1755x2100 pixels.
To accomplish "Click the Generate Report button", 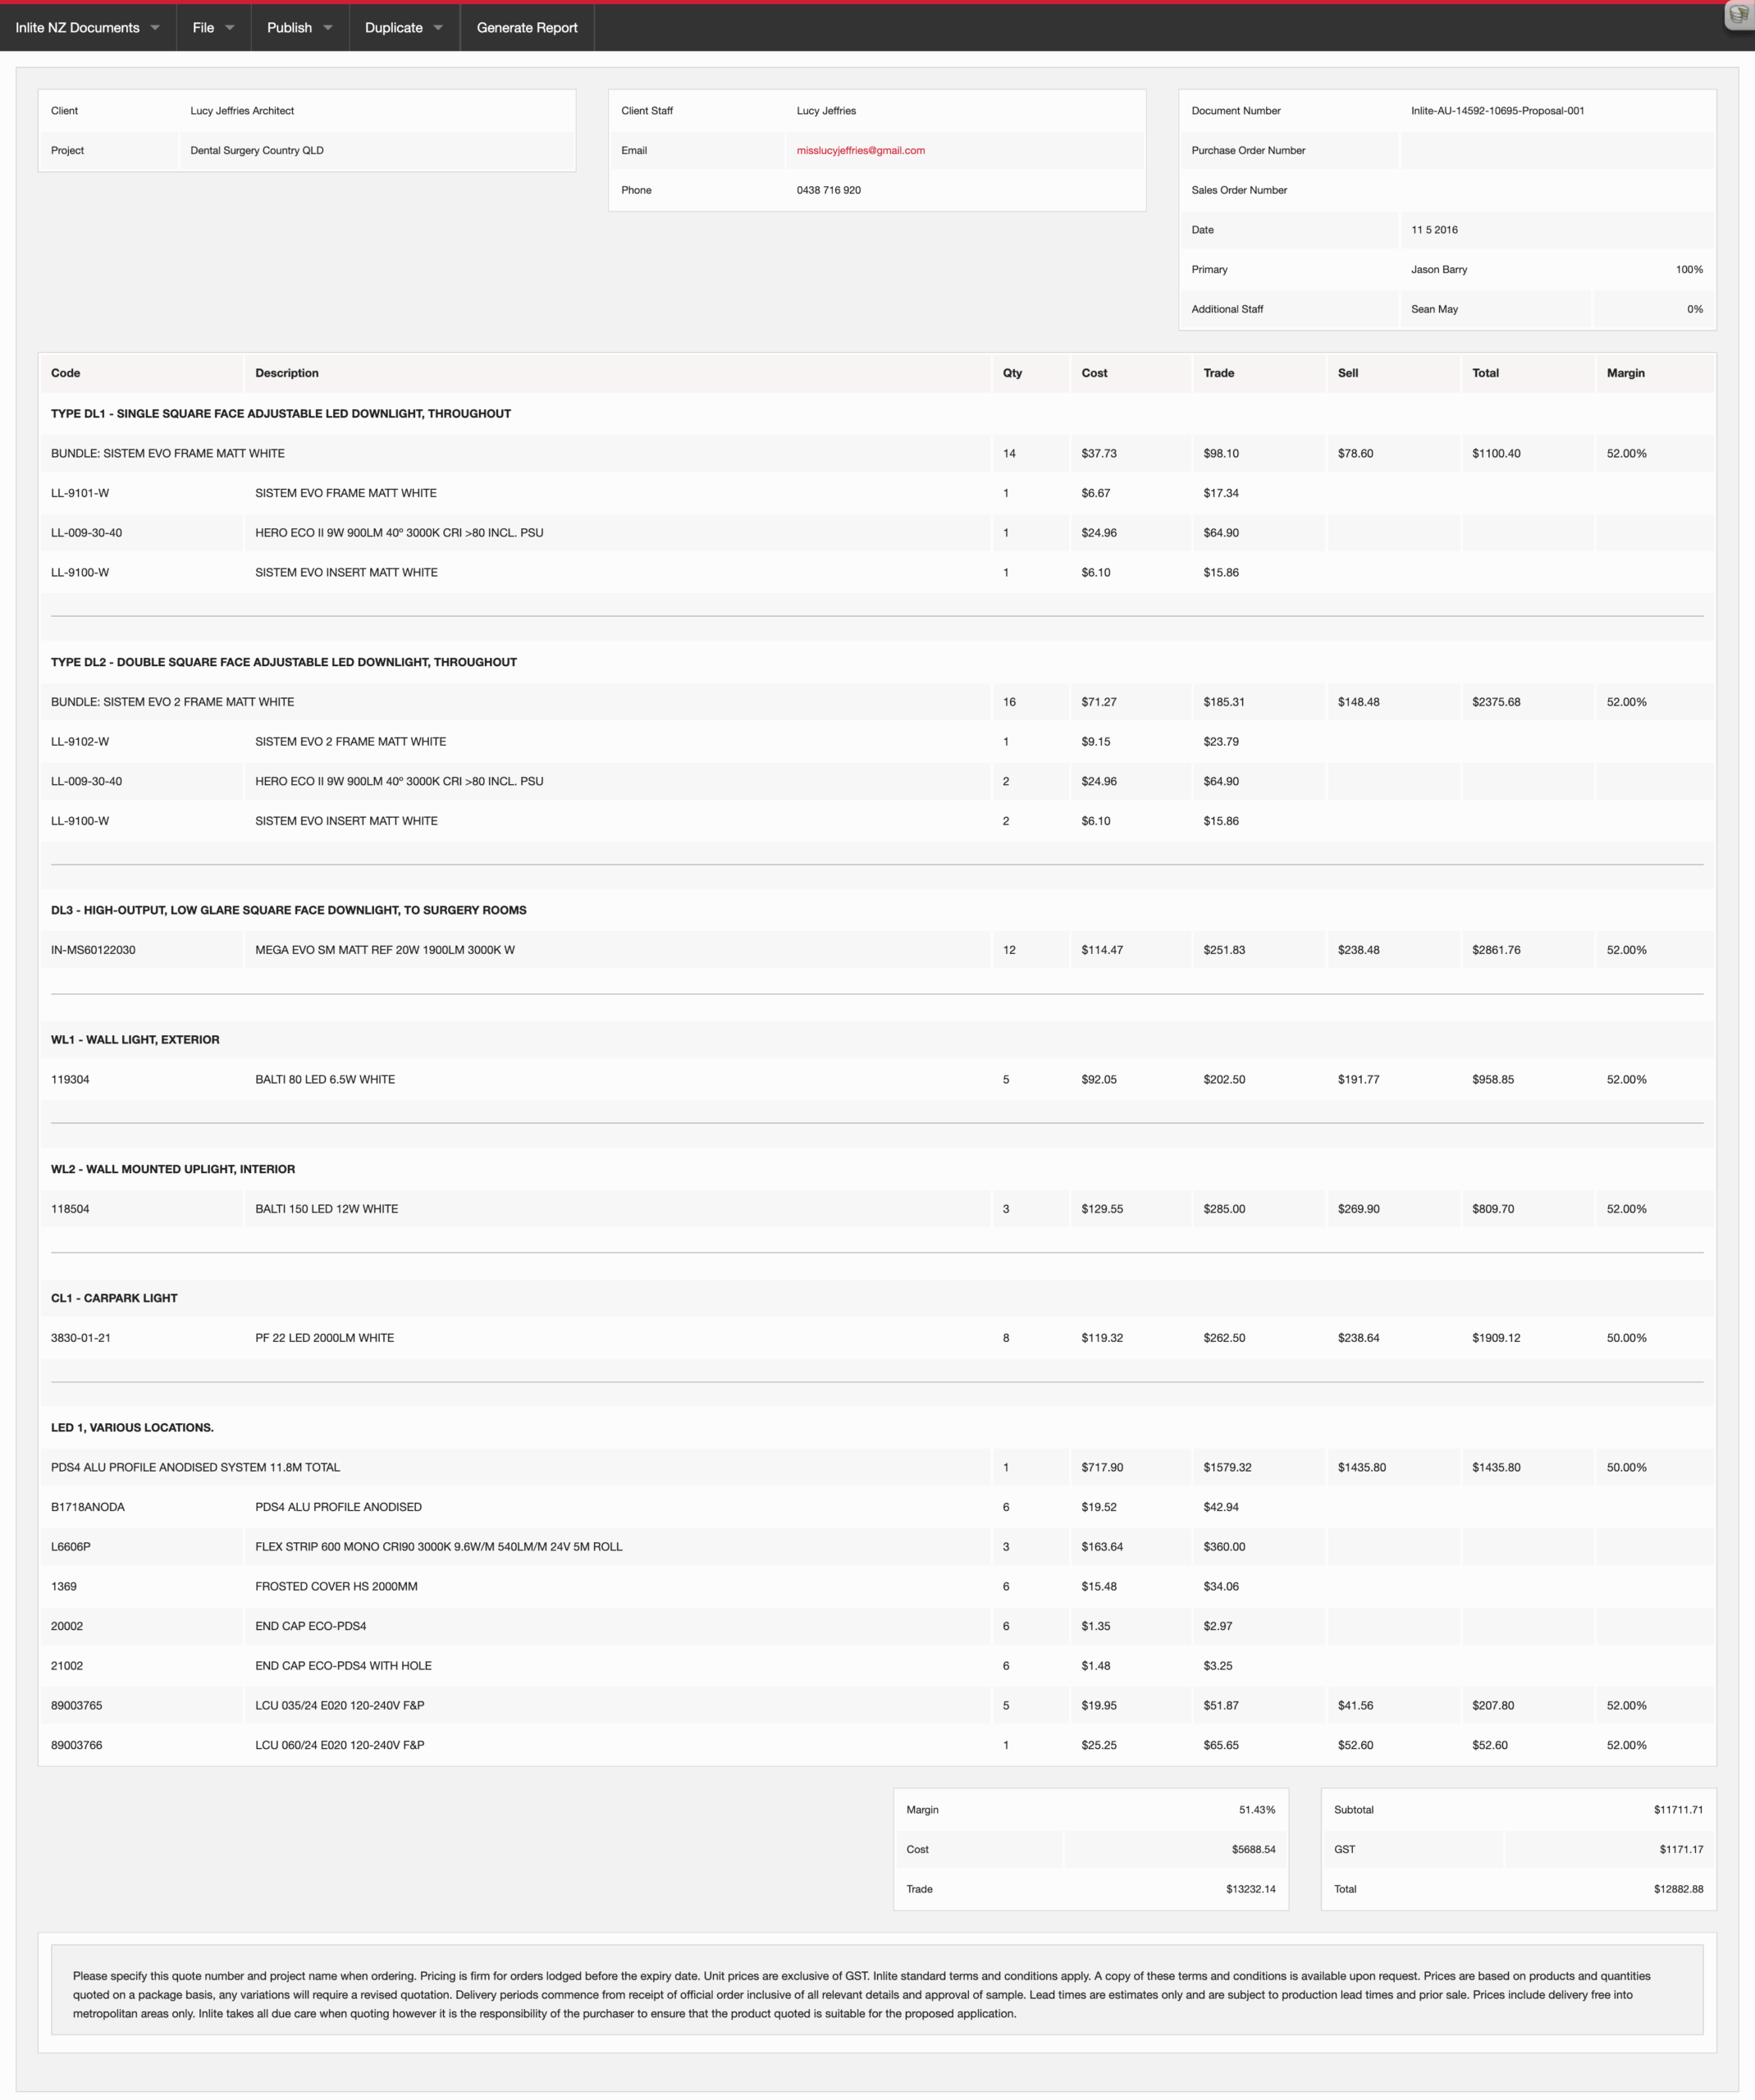I will tap(527, 28).
